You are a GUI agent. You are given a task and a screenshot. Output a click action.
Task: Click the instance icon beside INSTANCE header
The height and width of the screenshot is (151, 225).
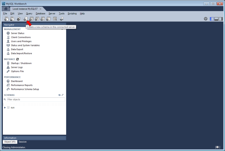click(17, 59)
